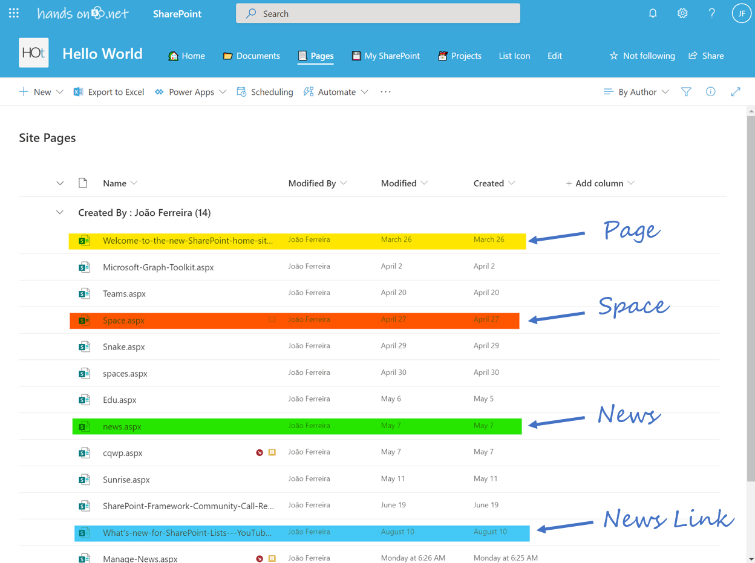Click the Share button
The image size is (755, 563).
point(706,56)
